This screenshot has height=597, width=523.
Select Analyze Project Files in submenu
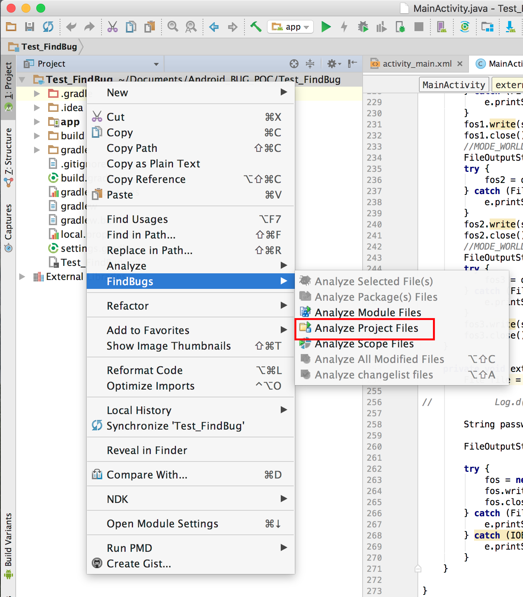tap(366, 328)
